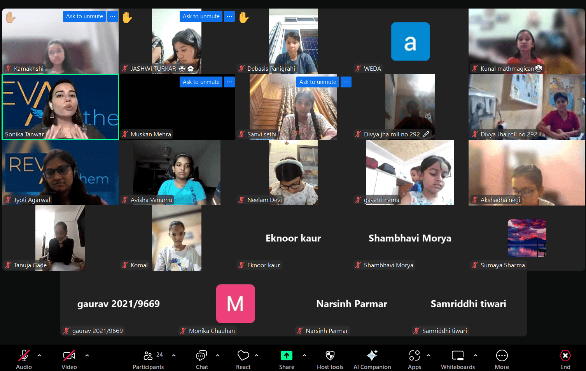Click the Divya Jha roll no 292 label

pos(509,134)
